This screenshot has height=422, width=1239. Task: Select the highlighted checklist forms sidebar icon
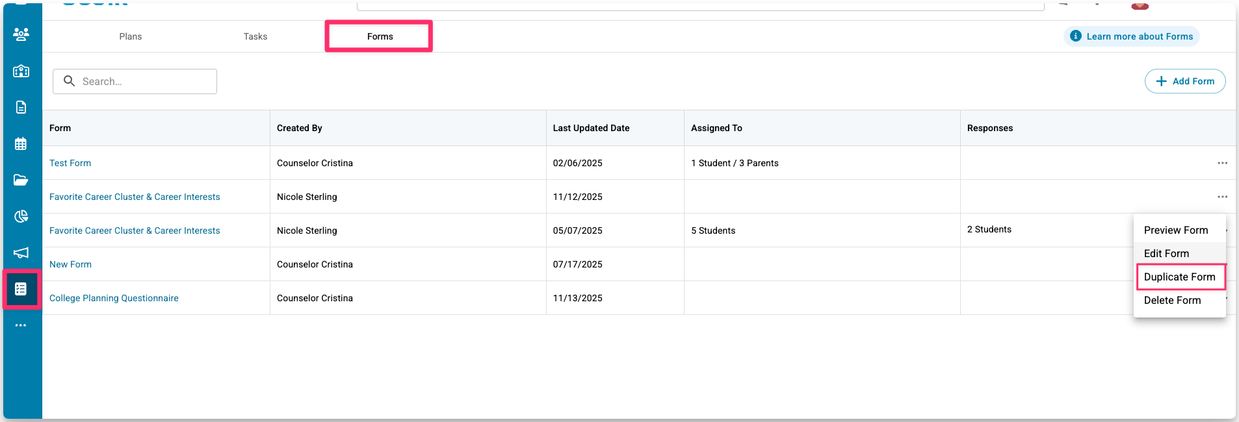[21, 289]
